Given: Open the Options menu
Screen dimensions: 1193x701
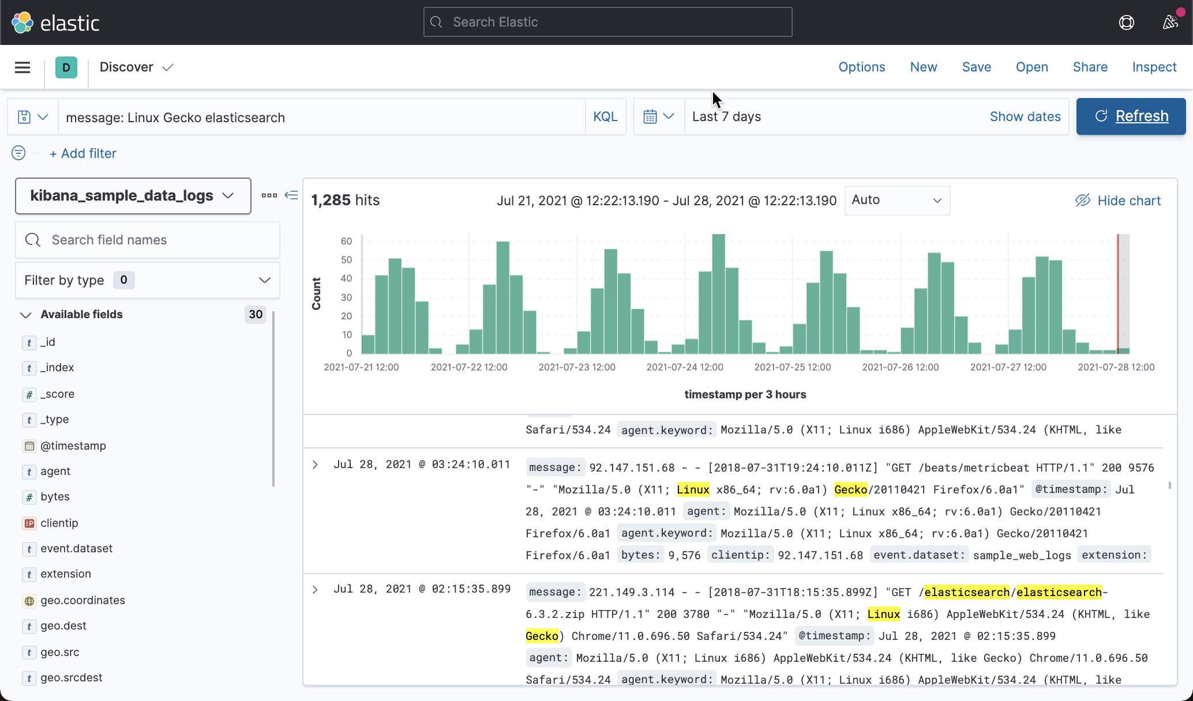Looking at the screenshot, I should pyautogui.click(x=861, y=67).
